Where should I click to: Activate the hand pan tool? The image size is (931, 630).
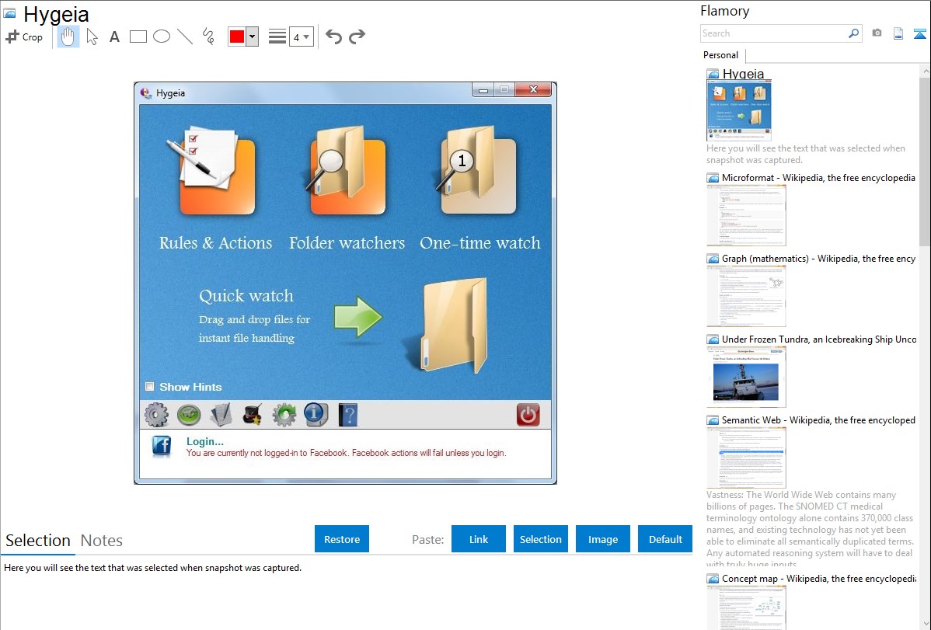pos(68,37)
